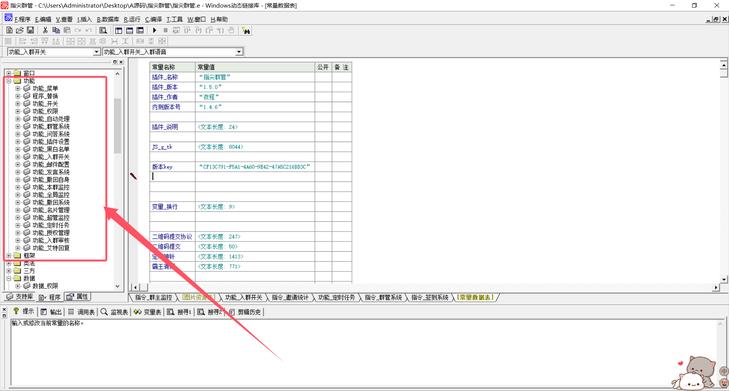The image size is (729, 391).
Task: Click the find magnifier toolbar icon
Action: point(103,30)
